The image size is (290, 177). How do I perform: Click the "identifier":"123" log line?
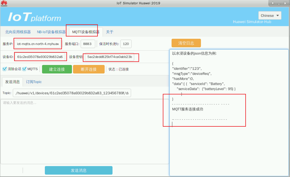point(187,69)
